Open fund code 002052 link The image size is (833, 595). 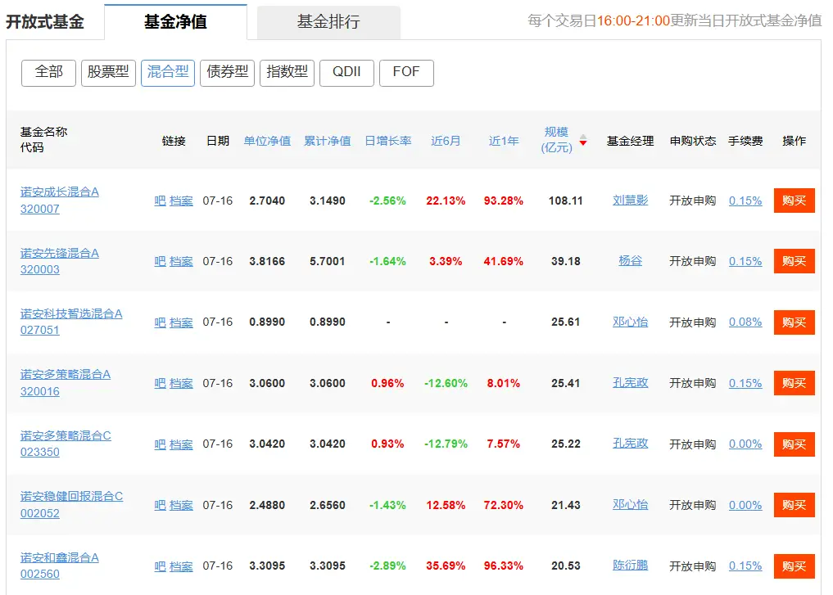(x=40, y=513)
